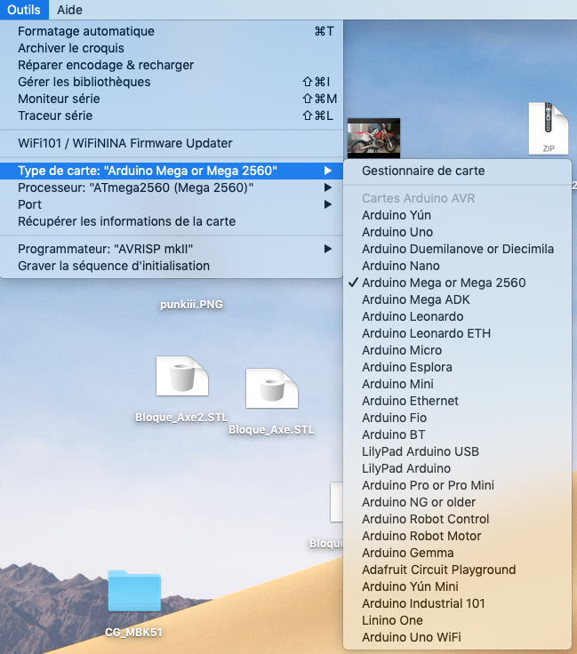
Task: Click Réparer encodage & recharger
Action: pos(172,65)
